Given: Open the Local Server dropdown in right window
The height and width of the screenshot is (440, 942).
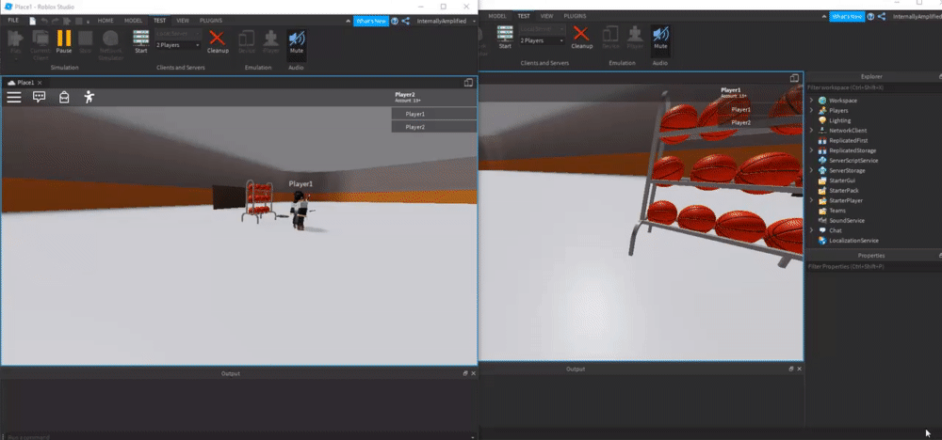Looking at the screenshot, I should (x=542, y=29).
